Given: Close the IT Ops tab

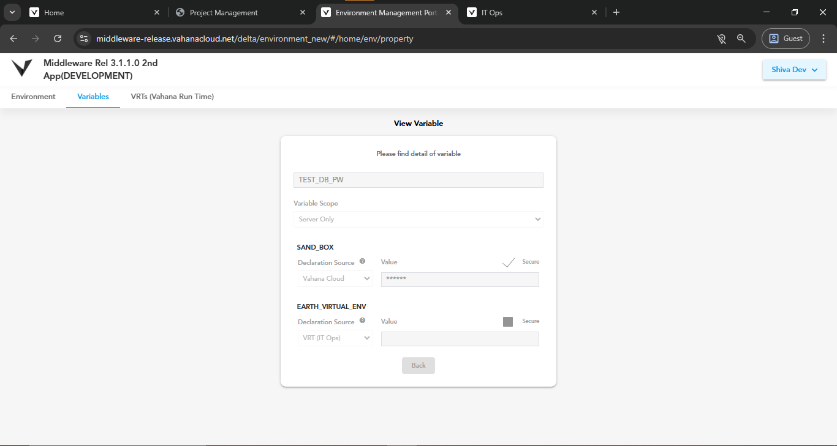Looking at the screenshot, I should pyautogui.click(x=594, y=12).
